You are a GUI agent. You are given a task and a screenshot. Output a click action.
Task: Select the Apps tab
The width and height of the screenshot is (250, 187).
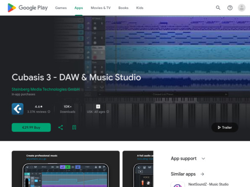[79, 8]
